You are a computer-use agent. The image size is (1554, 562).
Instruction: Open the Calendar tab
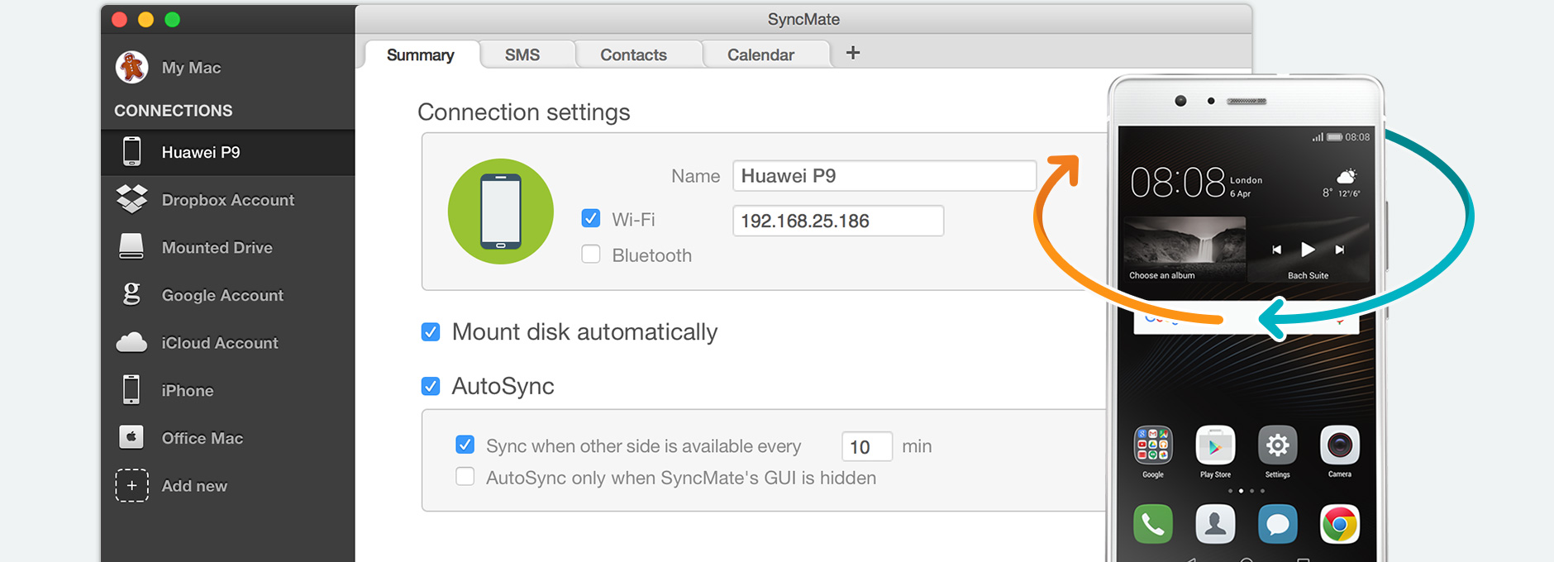point(760,55)
